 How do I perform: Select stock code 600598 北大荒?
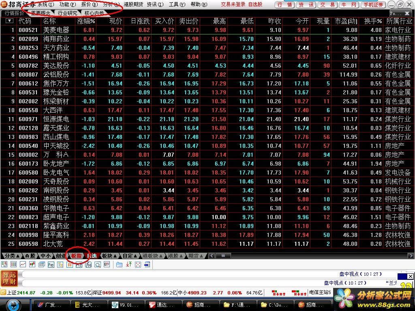tap(207, 243)
